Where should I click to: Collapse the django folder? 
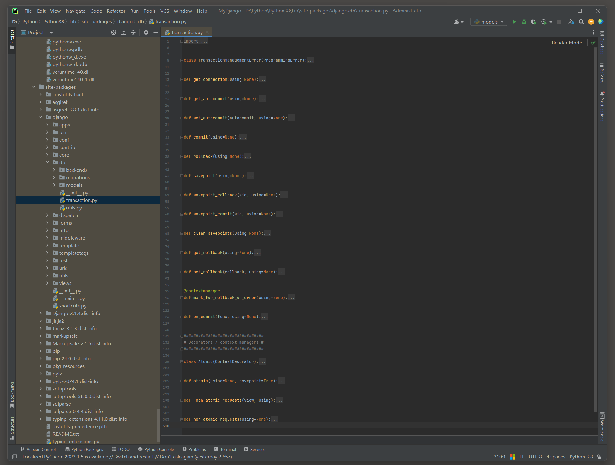pos(40,117)
